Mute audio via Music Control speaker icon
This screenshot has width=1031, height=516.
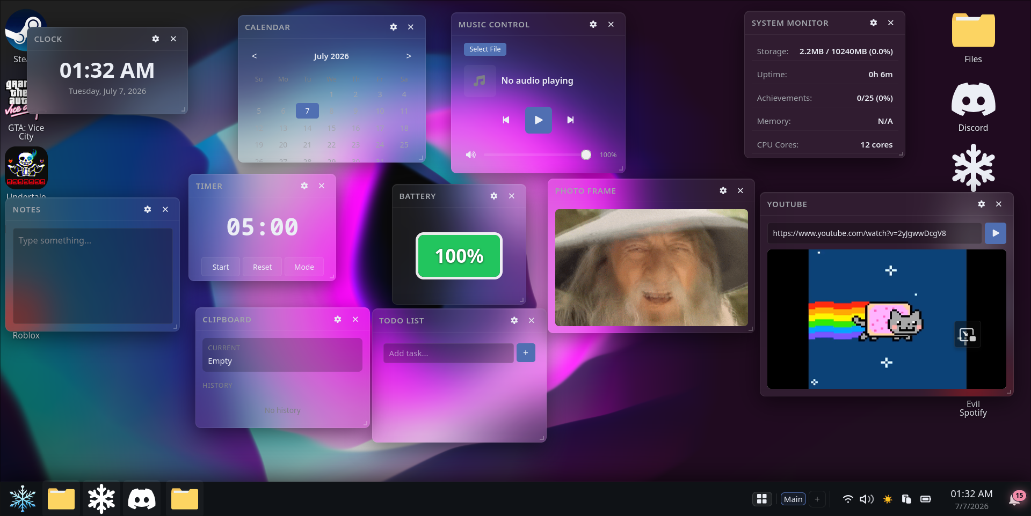(471, 155)
